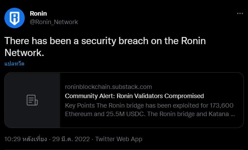Image resolution: width=248 pixels, height=150 pixels.
Task: Click the 29 มี.ค. 2022 date
Action: (71, 139)
